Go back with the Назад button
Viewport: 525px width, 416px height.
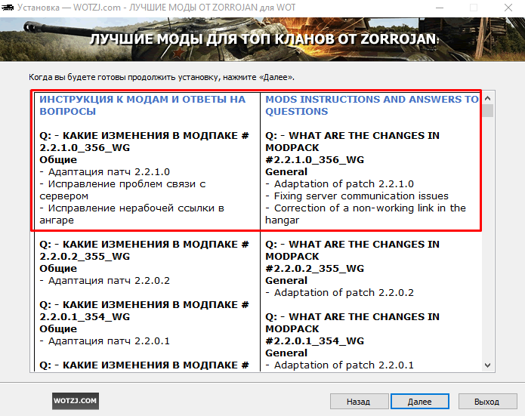pos(358,401)
